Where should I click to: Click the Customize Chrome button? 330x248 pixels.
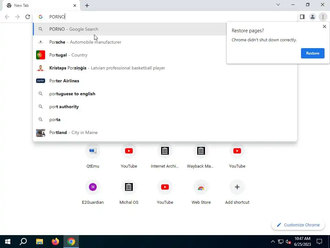click(298, 225)
